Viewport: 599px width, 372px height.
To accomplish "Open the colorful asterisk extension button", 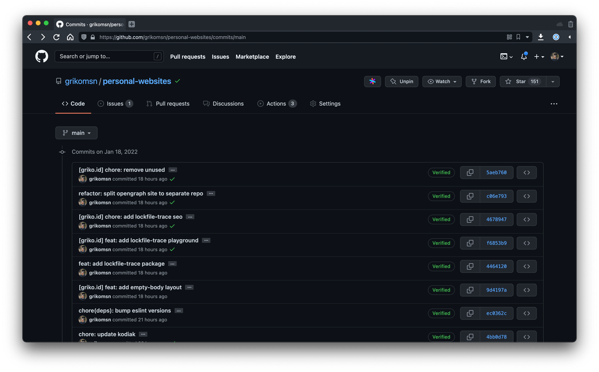I will pyautogui.click(x=372, y=81).
